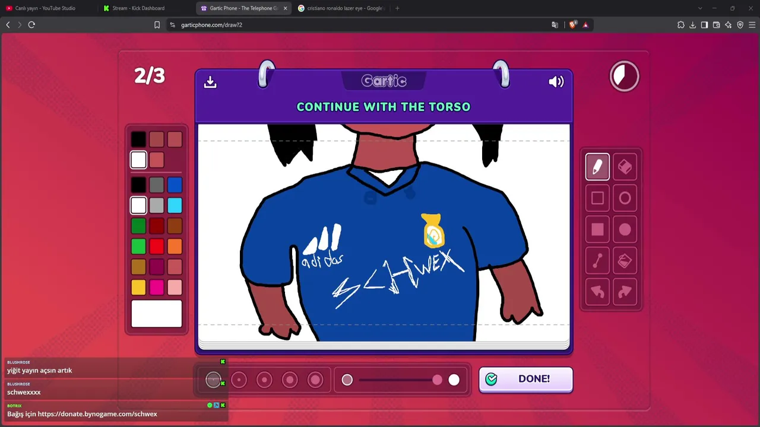The image size is (760, 427).
Task: Select the pencil drawing tool
Action: 597,167
